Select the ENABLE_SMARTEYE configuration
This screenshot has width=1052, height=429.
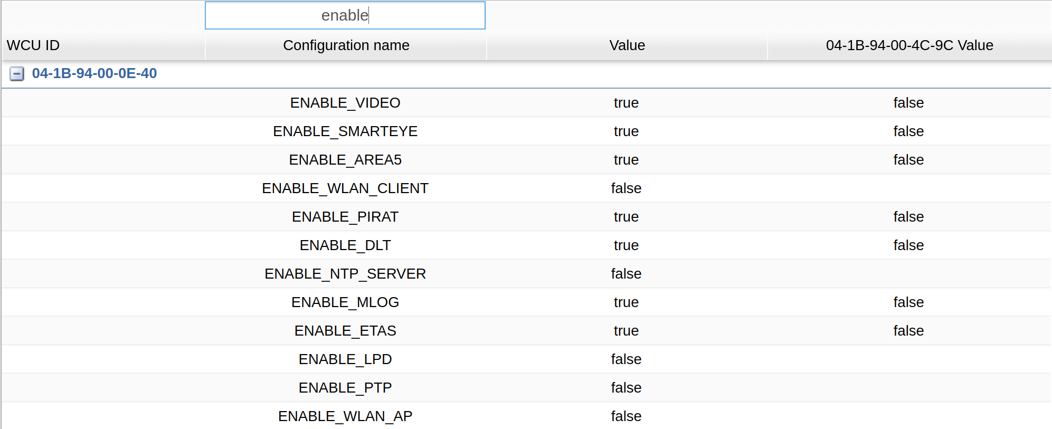(x=345, y=131)
